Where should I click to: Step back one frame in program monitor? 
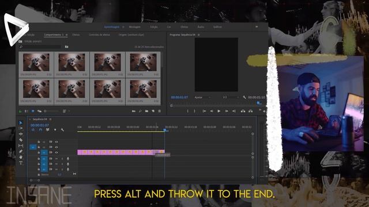212,111
